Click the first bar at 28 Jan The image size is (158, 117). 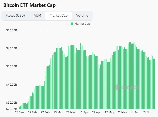[19, 108]
